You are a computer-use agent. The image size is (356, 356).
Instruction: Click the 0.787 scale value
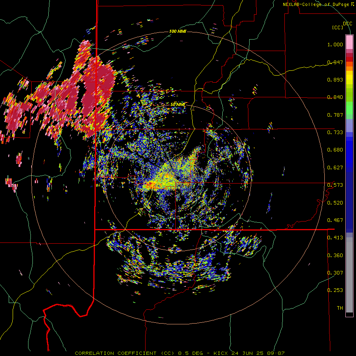point(335,115)
